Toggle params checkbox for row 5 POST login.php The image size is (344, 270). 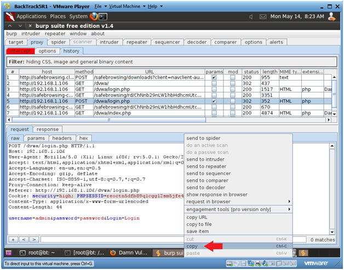pos(214,101)
